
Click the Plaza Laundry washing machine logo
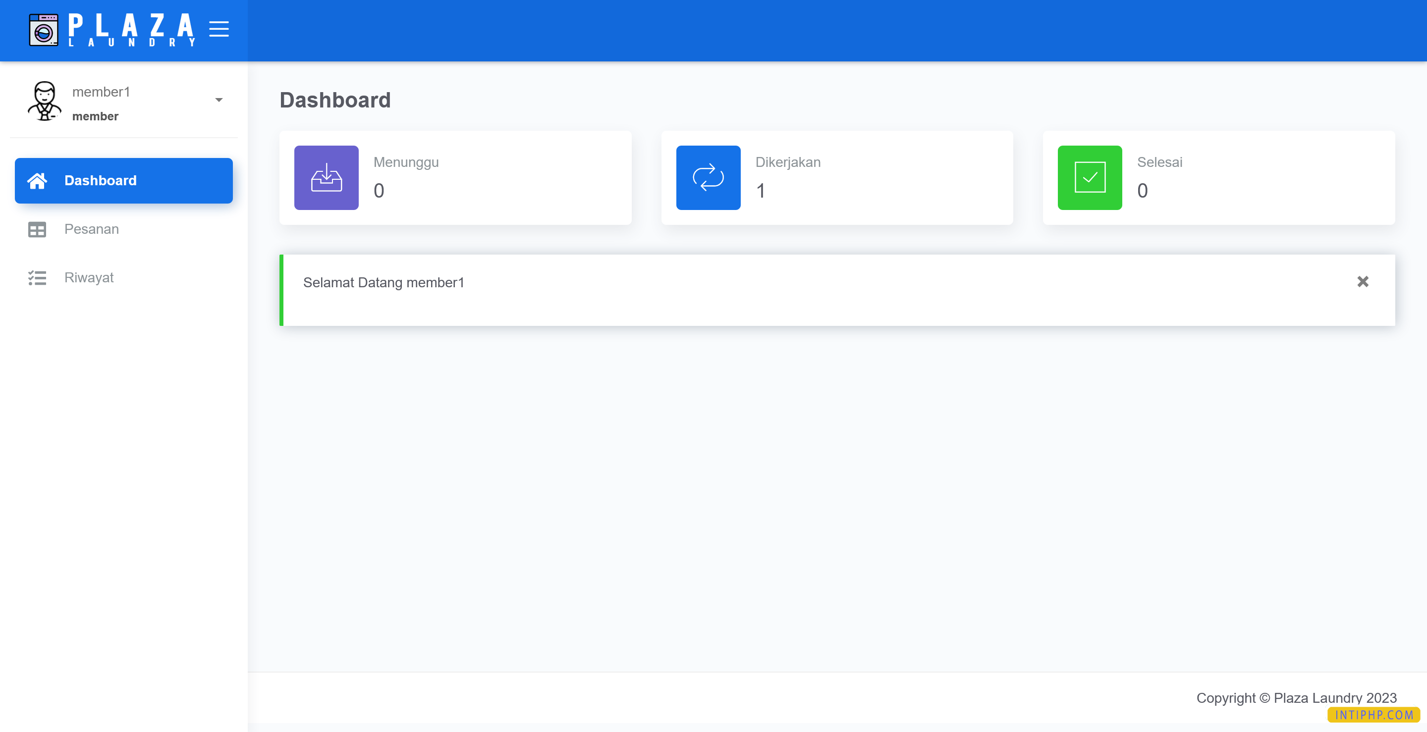pyautogui.click(x=43, y=29)
